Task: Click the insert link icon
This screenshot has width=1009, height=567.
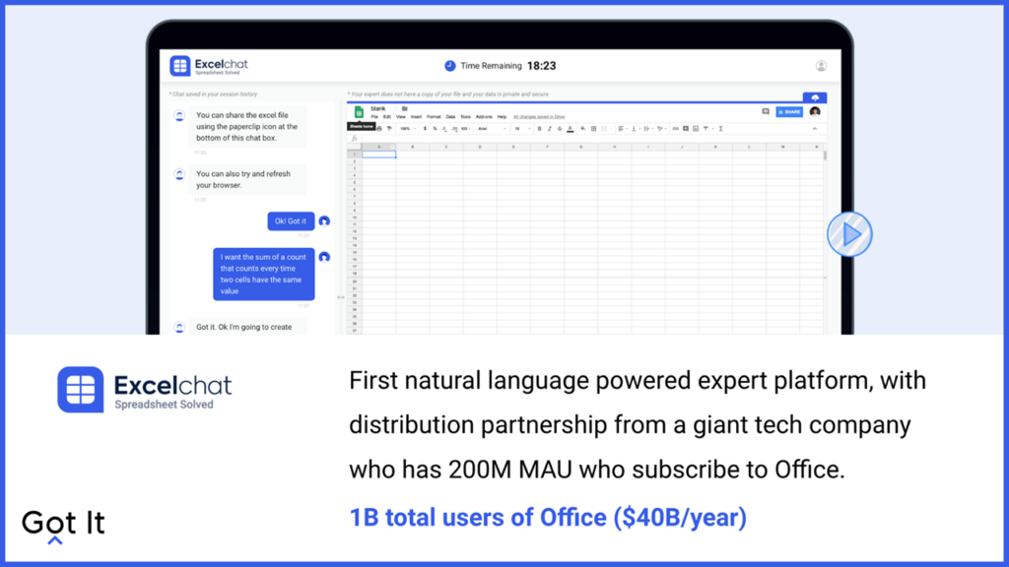Action: [676, 129]
